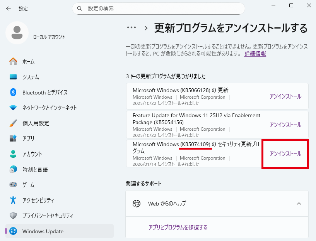This screenshot has height=241, width=316.
Task: Collapse the Web help section chevron
Action: click(x=299, y=203)
